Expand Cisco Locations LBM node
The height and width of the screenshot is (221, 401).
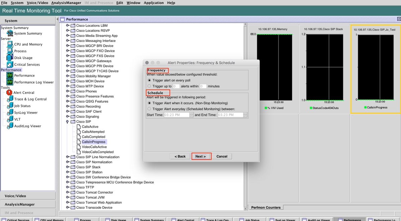click(68, 25)
